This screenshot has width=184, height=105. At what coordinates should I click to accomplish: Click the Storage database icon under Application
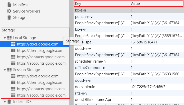click(9, 18)
